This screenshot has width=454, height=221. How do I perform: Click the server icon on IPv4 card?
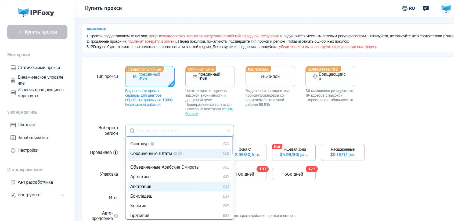tap(135, 77)
